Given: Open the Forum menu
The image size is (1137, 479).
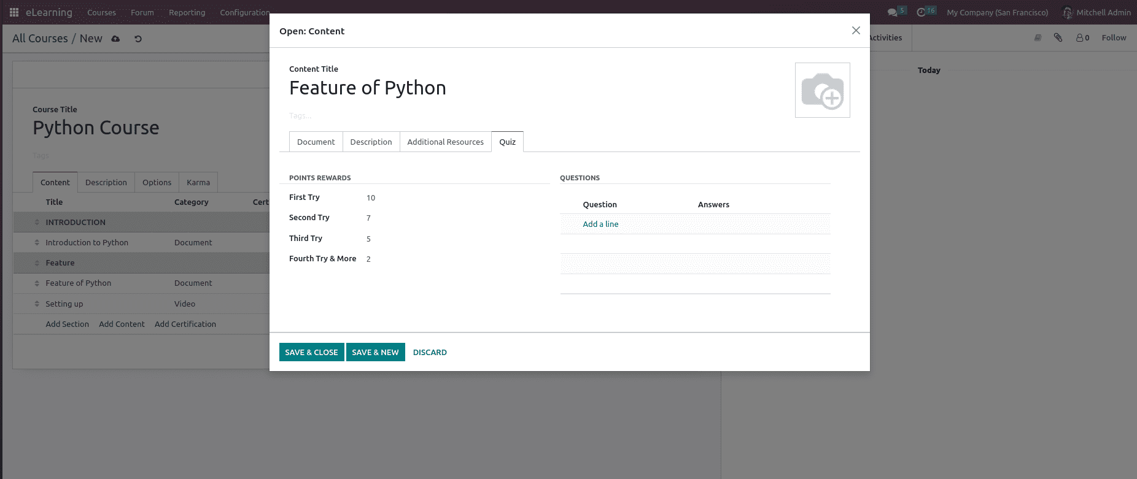Looking at the screenshot, I should [142, 12].
